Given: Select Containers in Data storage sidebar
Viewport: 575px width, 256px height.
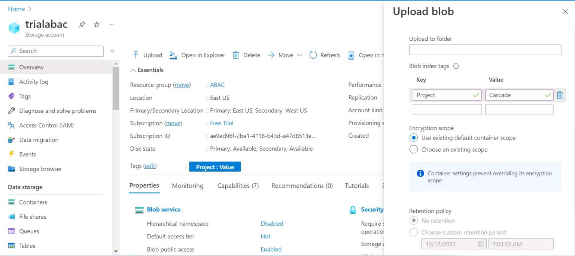Looking at the screenshot, I should pyautogui.click(x=32, y=202).
